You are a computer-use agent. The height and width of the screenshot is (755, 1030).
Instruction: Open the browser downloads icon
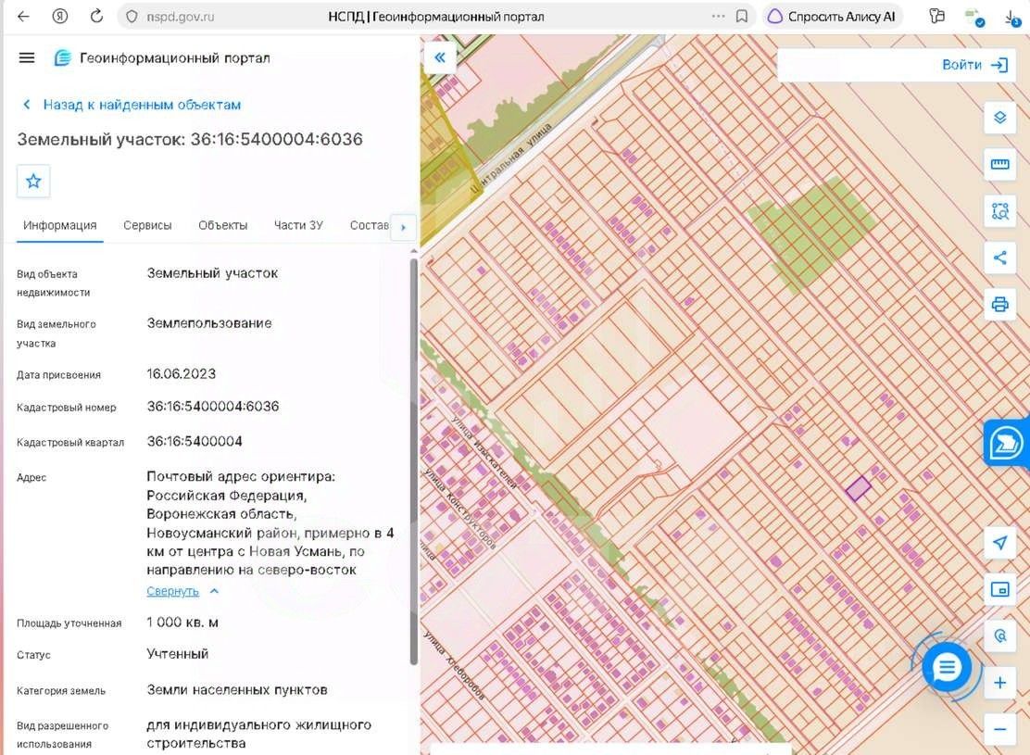click(x=1012, y=18)
